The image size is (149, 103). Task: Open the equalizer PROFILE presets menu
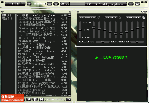[134, 17]
